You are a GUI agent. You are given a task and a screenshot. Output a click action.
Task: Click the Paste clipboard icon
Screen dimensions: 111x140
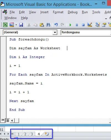42,25
